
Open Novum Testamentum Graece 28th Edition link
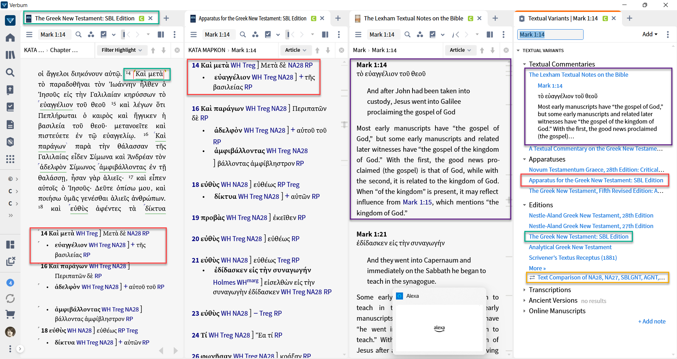pyautogui.click(x=596, y=170)
